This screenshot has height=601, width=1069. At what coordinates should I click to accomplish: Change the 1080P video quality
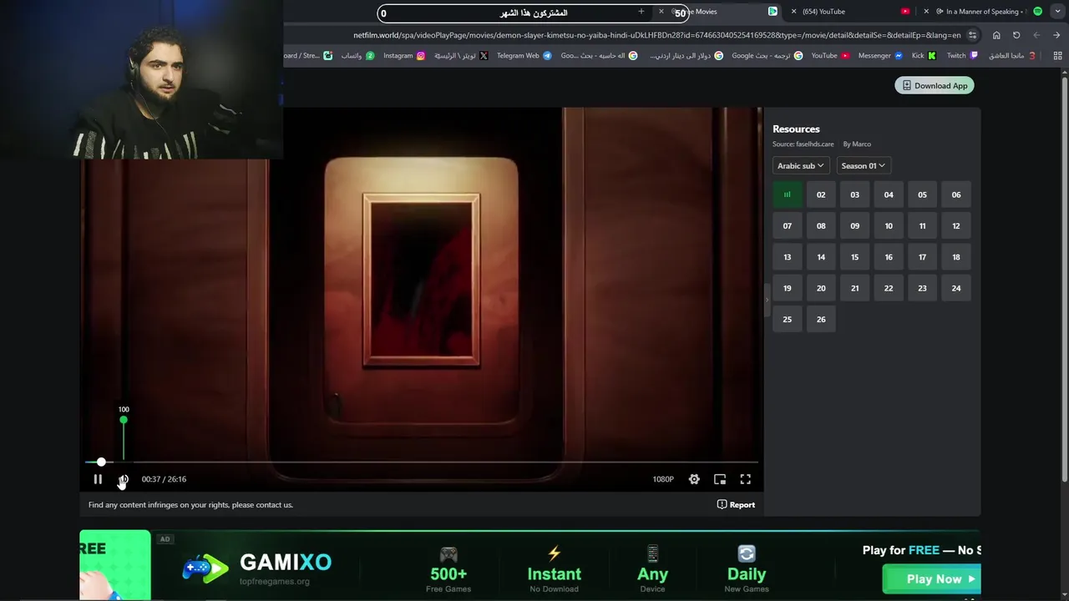[663, 479]
